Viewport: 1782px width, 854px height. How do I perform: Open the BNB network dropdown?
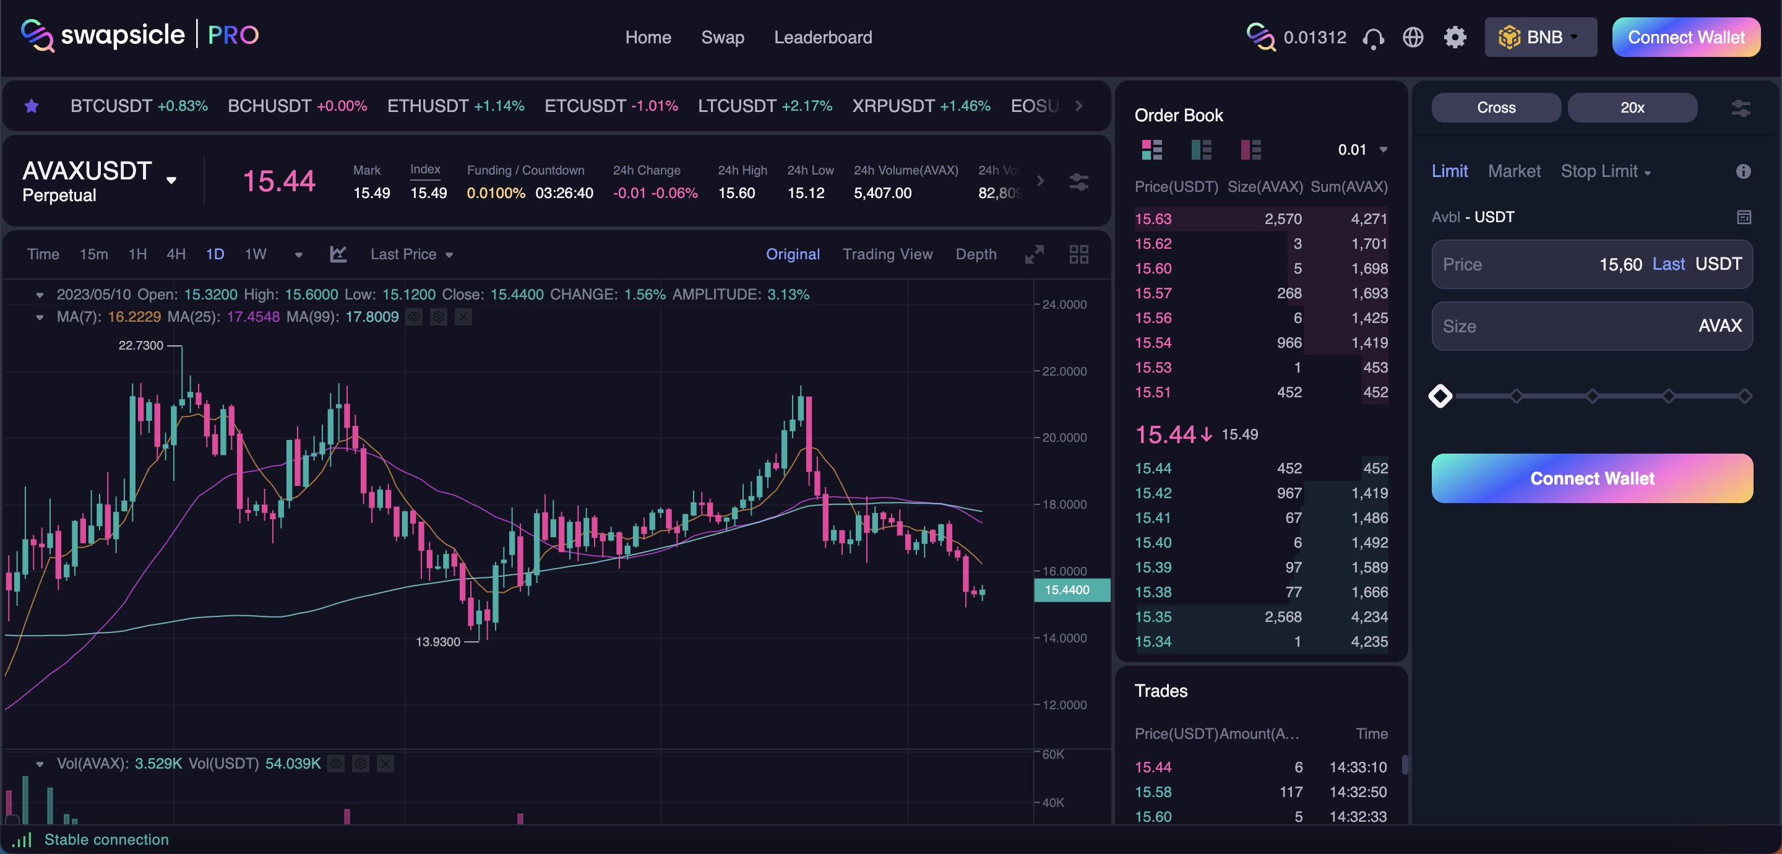pyautogui.click(x=1540, y=37)
